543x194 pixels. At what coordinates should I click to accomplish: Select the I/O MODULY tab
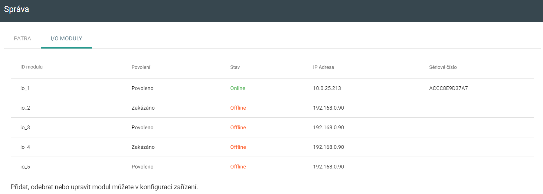pos(66,39)
